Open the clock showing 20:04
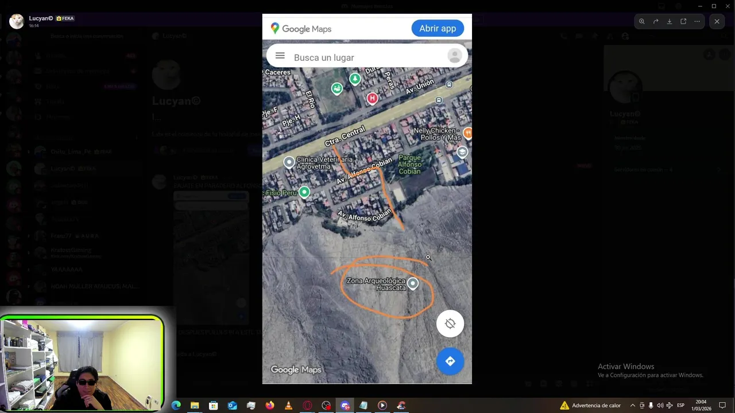Image resolution: width=735 pixels, height=413 pixels. [x=701, y=406]
